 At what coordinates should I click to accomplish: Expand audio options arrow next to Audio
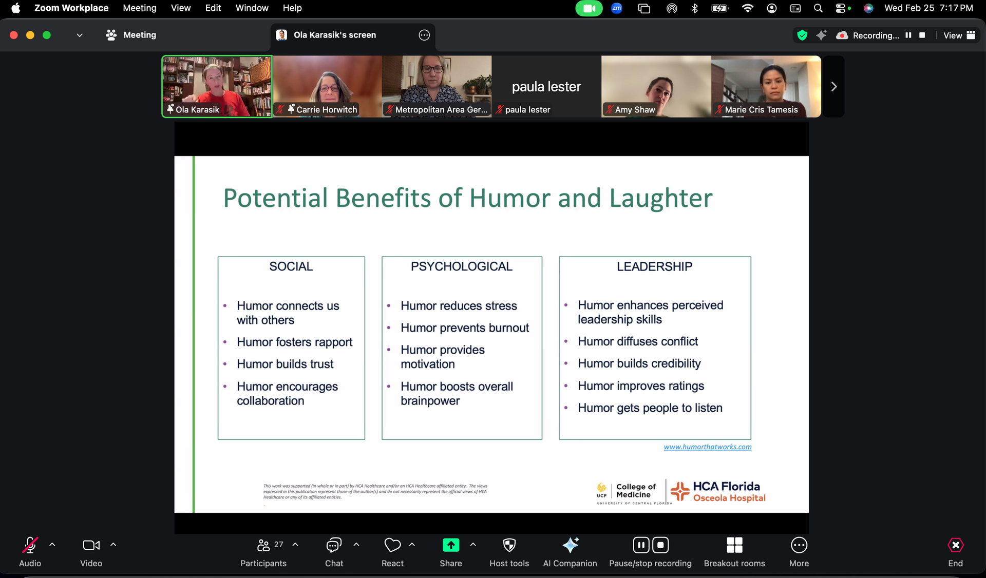52,545
